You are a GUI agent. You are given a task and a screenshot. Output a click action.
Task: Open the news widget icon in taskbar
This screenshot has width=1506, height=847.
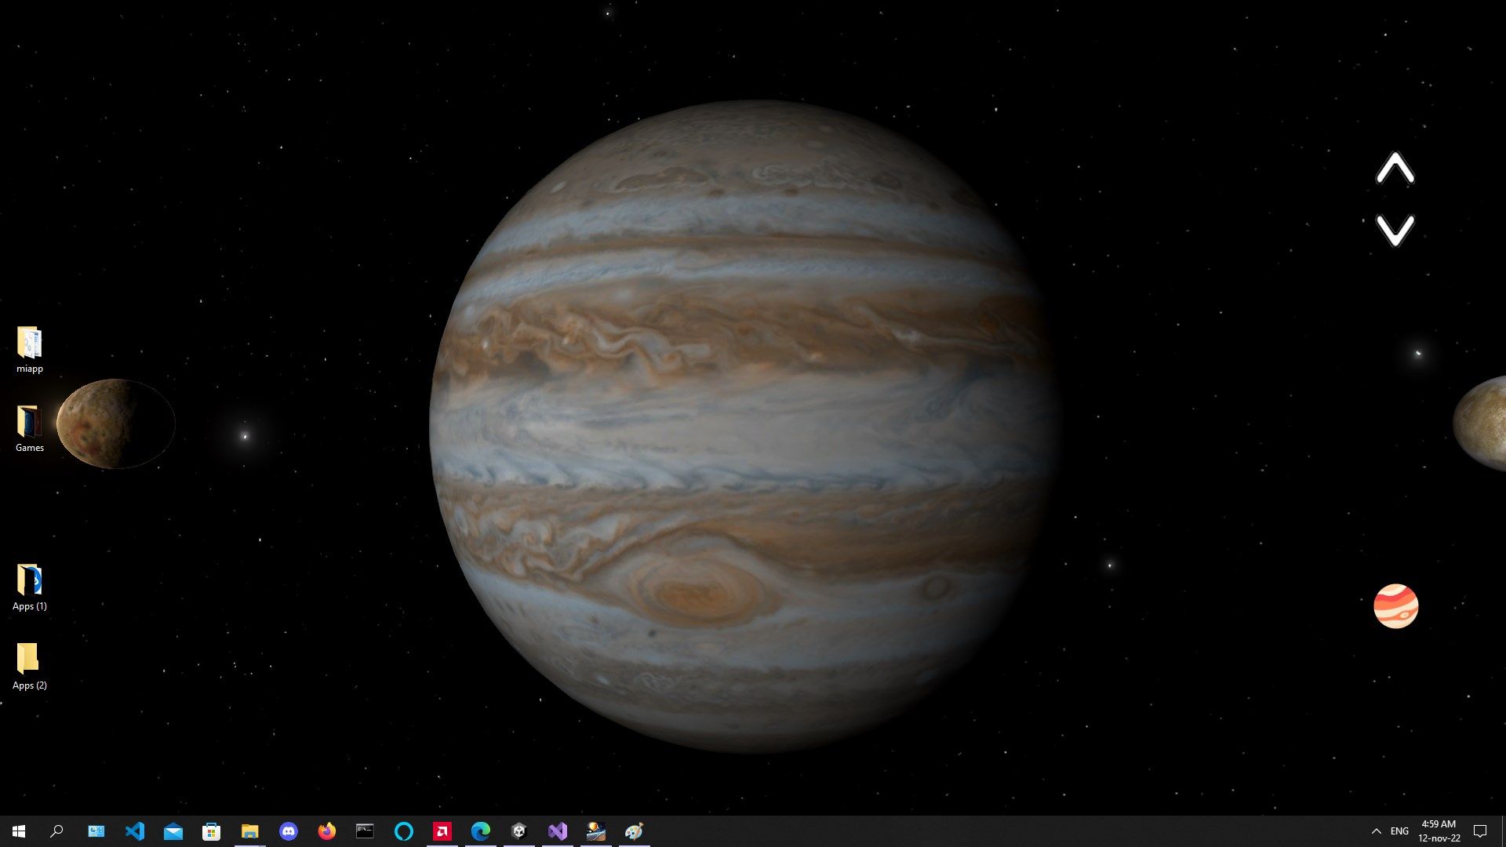click(x=96, y=831)
